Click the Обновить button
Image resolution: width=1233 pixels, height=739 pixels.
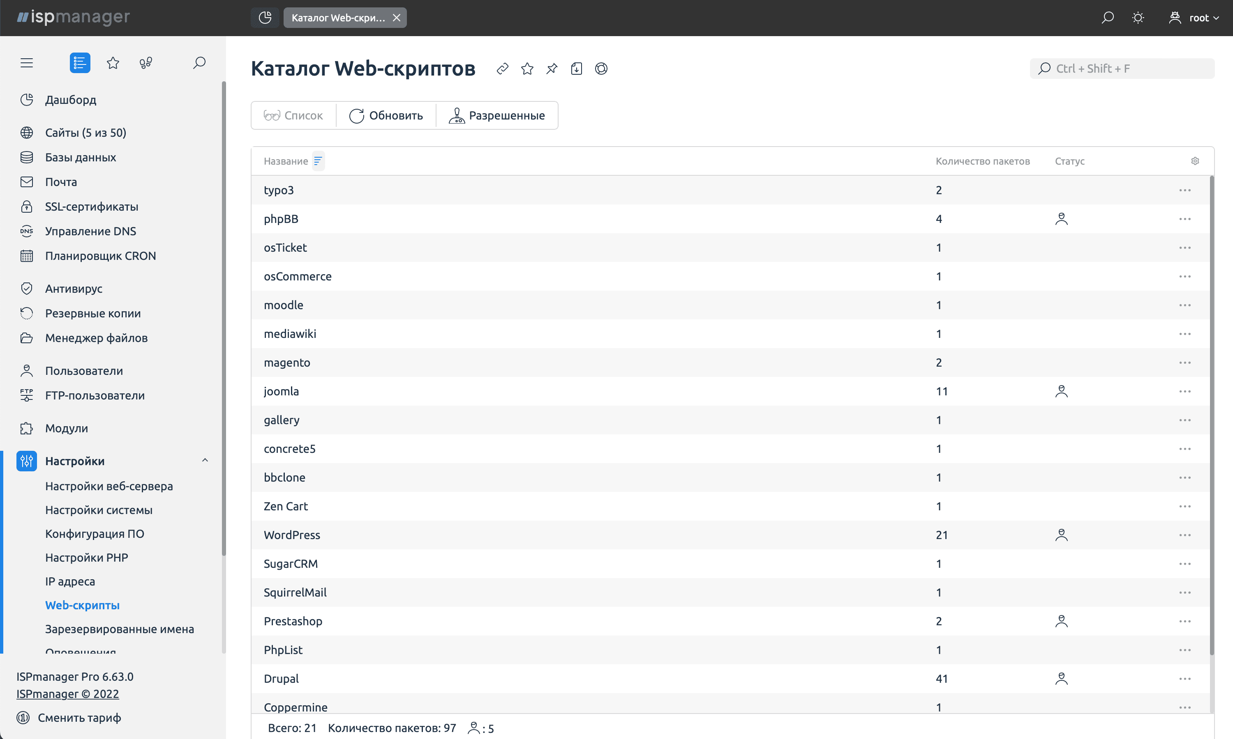tap(386, 115)
